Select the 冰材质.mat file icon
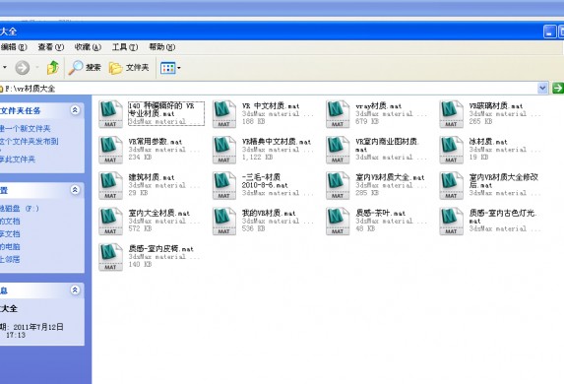 coord(452,150)
